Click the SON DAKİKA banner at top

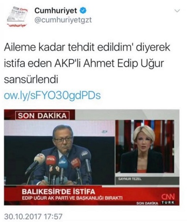coord(42,116)
